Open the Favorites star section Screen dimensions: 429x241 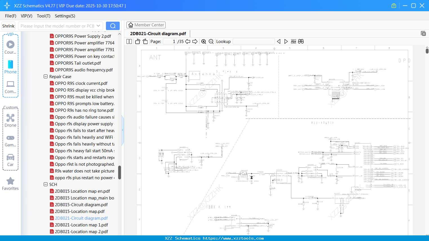(10, 184)
